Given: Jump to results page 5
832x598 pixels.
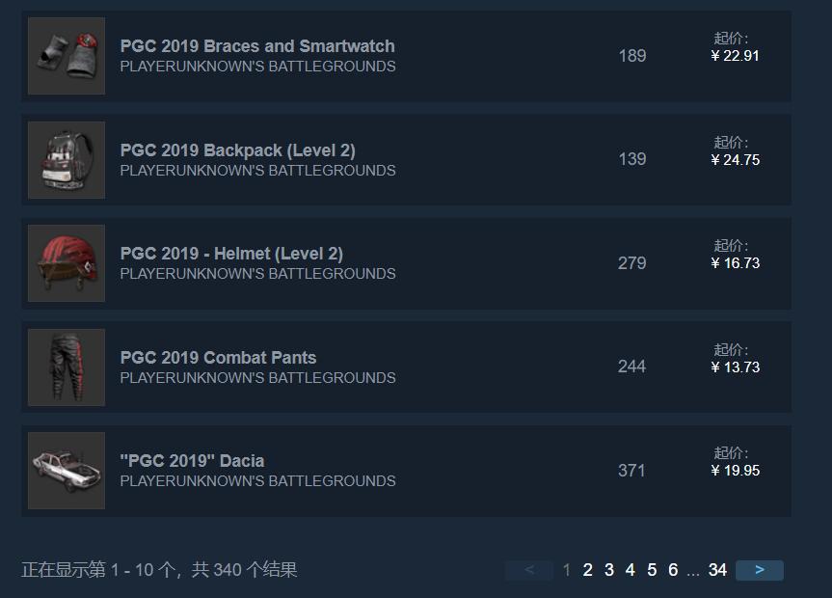Looking at the screenshot, I should click(652, 570).
